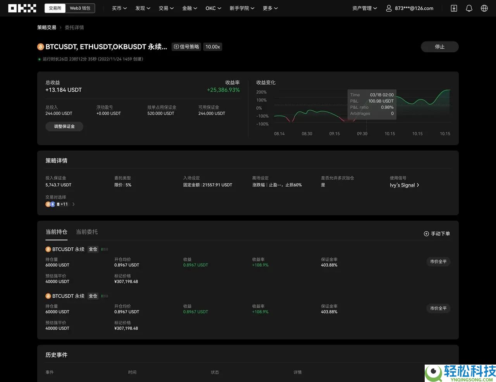
Task: Click the trading pair coin icons +11
Action: click(57, 204)
